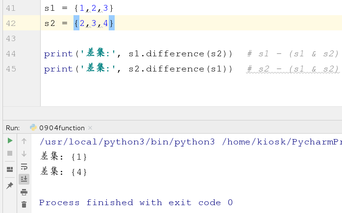Clear console output with trash icon
The width and height of the screenshot is (342, 213).
tap(24, 205)
